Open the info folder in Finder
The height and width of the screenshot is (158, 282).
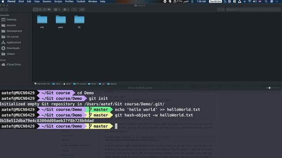tap(42, 20)
